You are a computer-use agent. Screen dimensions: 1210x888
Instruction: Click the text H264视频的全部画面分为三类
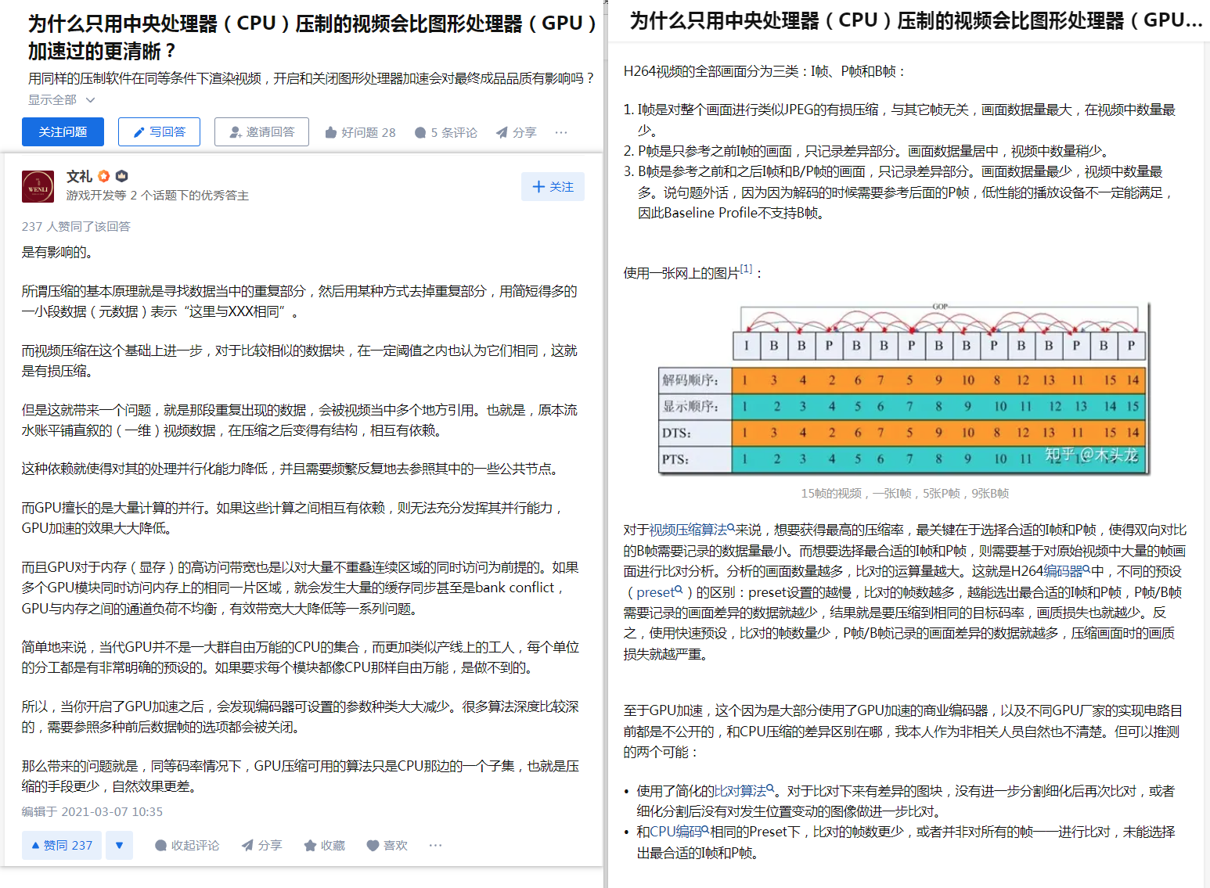pos(711,71)
